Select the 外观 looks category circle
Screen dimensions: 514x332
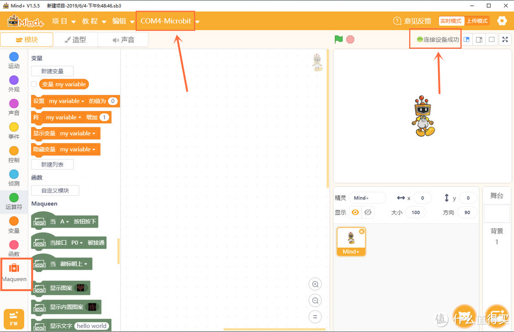click(x=14, y=80)
